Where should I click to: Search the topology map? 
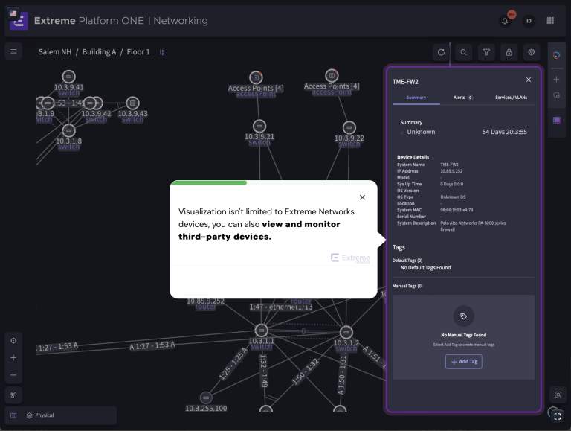[x=464, y=53]
